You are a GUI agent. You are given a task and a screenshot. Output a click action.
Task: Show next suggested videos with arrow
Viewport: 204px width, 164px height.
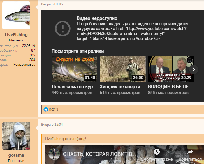point(194,69)
